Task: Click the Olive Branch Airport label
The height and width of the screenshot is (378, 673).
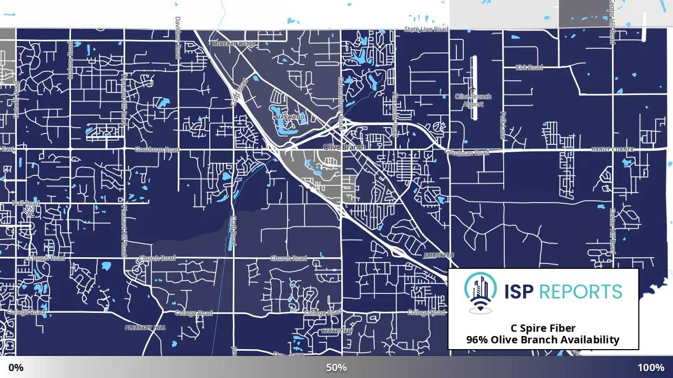Action: tap(473, 100)
